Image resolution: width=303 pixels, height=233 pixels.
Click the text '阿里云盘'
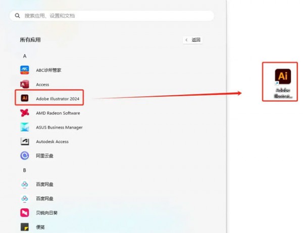coord(44,156)
